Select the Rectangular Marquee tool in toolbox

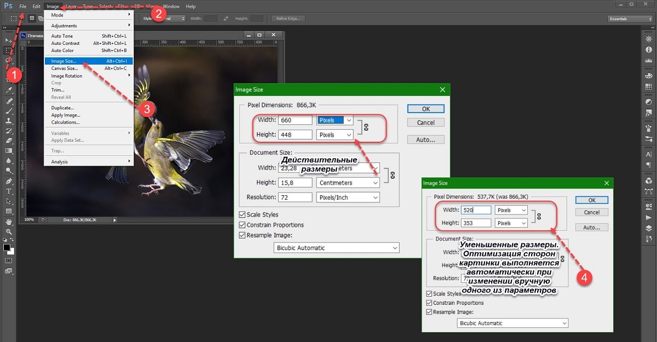(x=9, y=50)
